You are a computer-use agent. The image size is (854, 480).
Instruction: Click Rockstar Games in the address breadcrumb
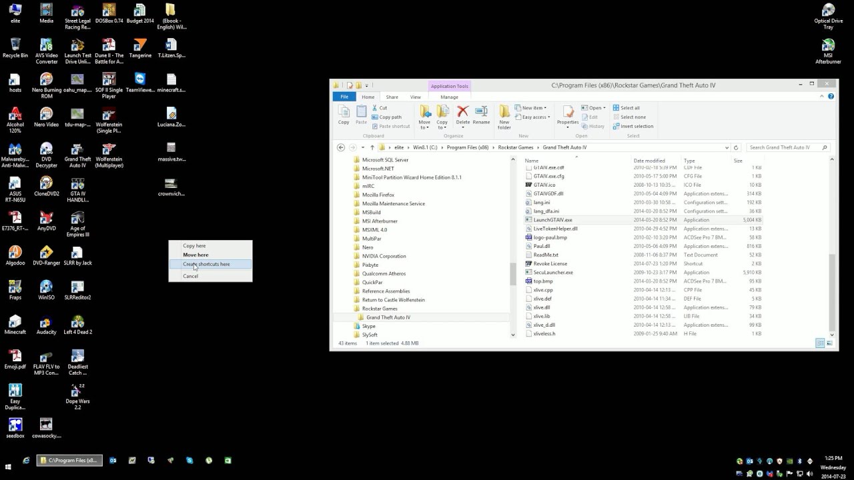[515, 147]
